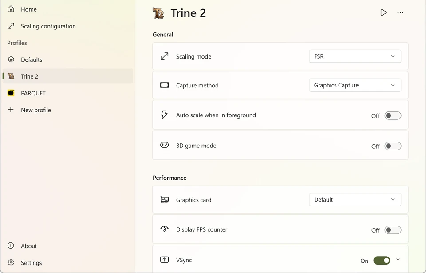Open the three-dot more options menu
This screenshot has height=273, width=426.
click(400, 12)
